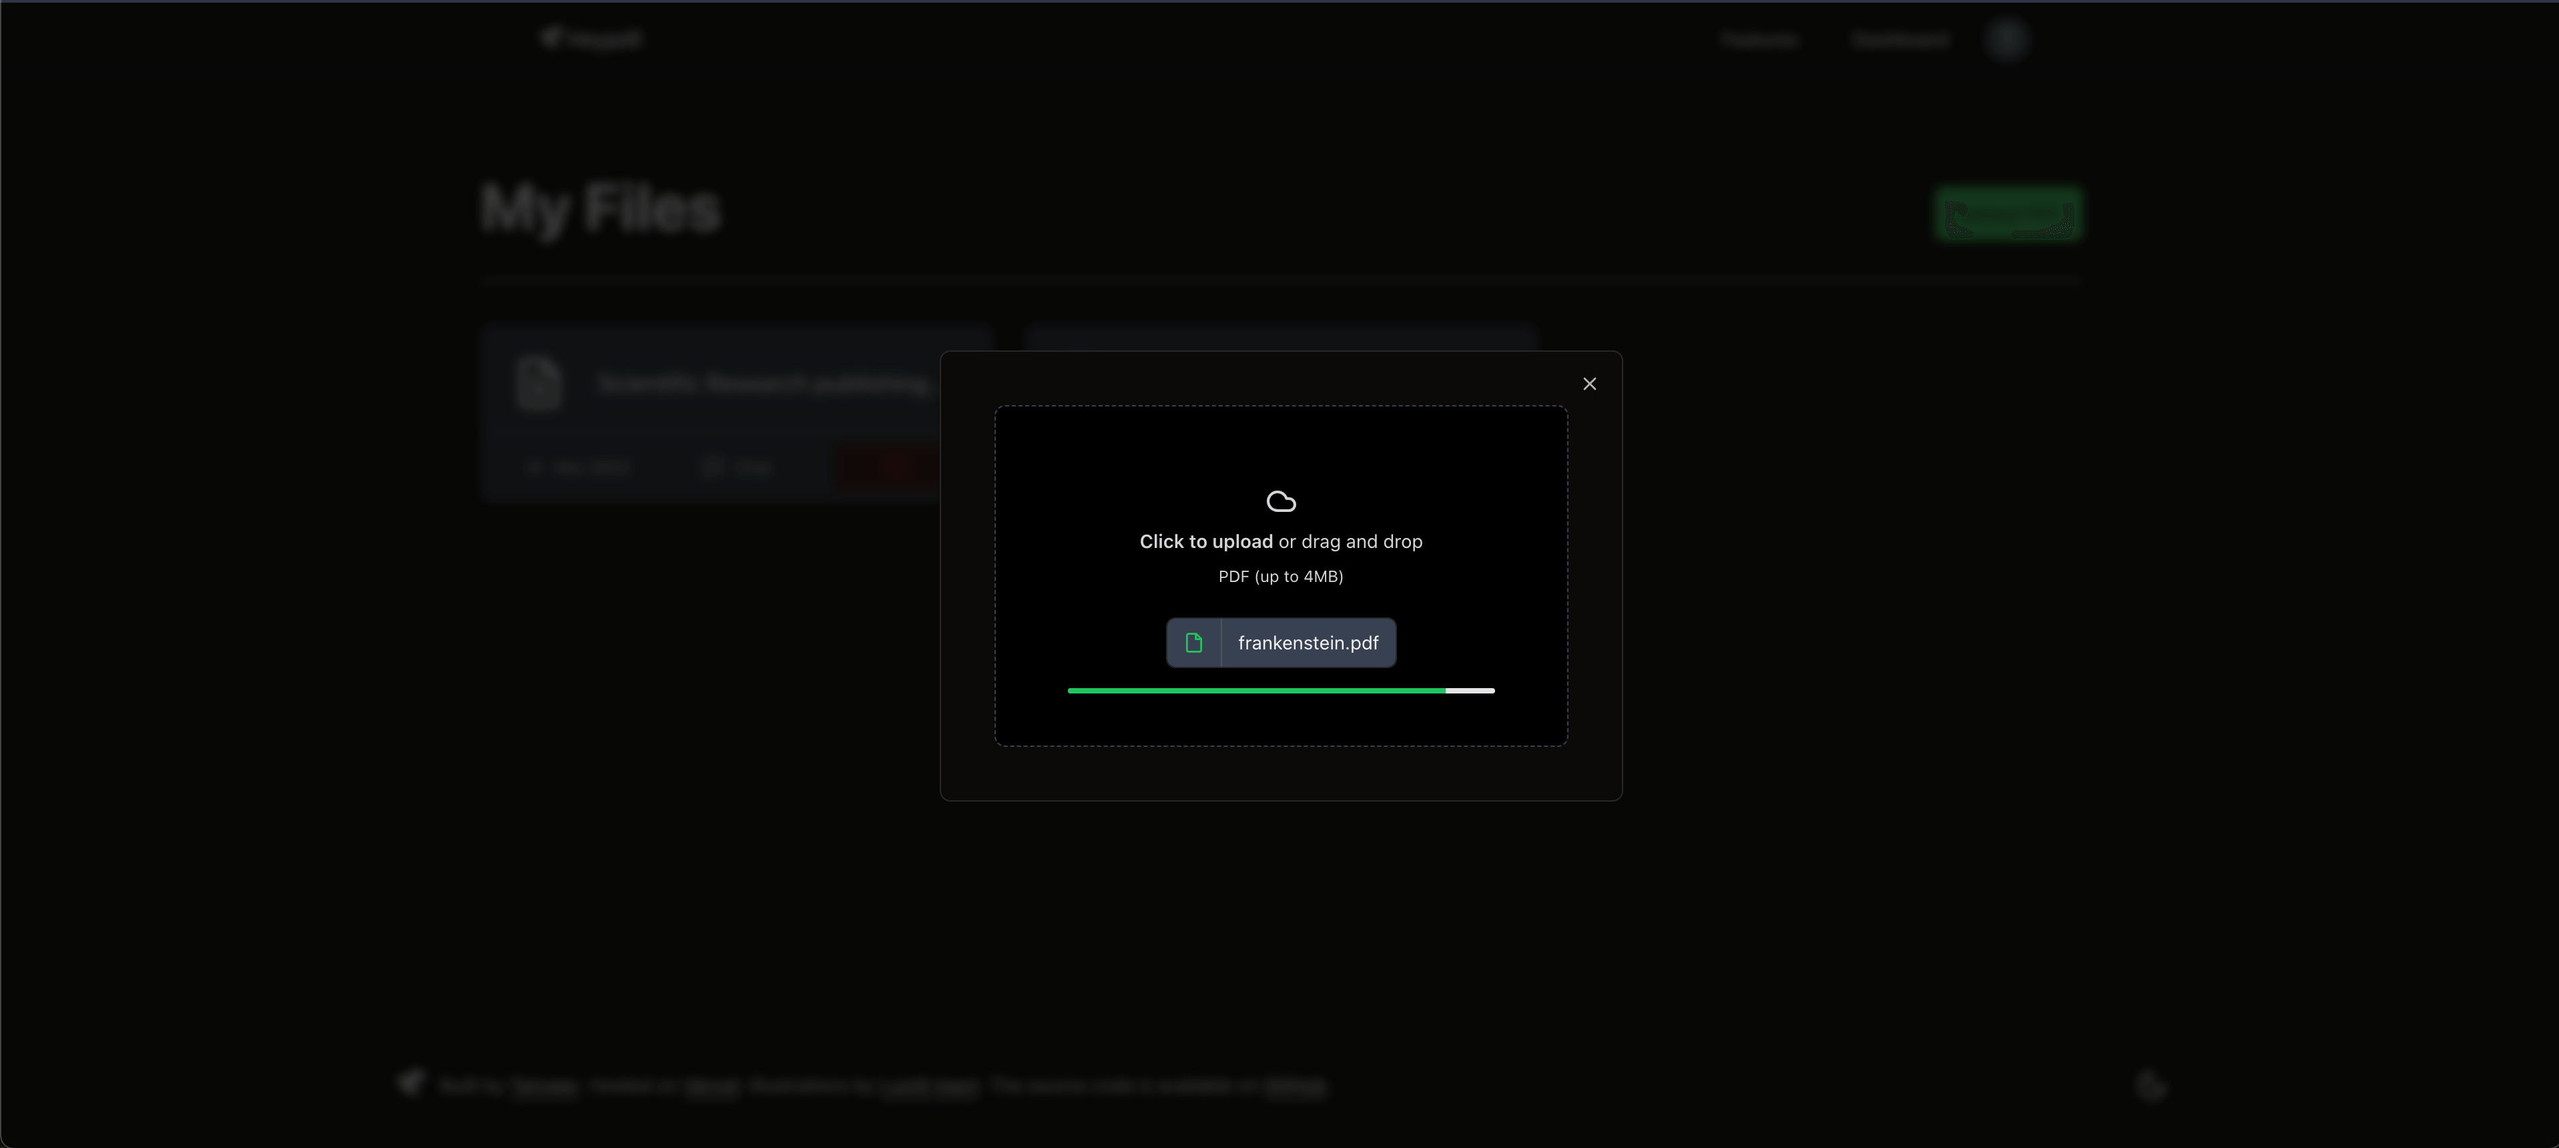2559x1148 pixels.
Task: Click the blurred green button near My Files
Action: 2008,214
